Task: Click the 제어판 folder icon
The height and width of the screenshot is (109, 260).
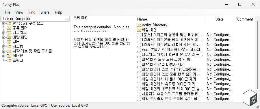Action: click(9, 56)
